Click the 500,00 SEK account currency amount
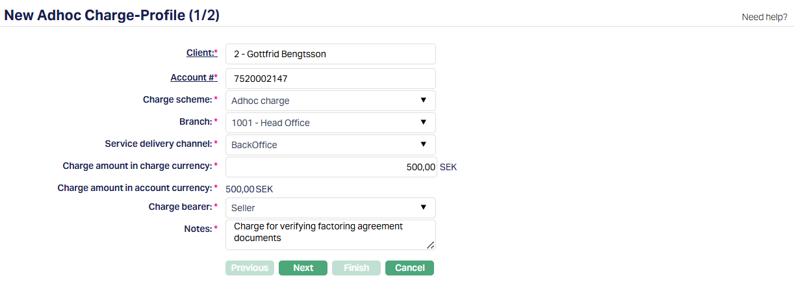This screenshot has width=794, height=293. [249, 189]
